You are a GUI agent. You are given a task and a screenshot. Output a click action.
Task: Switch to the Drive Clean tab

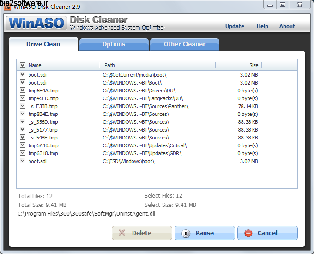[x=43, y=44]
